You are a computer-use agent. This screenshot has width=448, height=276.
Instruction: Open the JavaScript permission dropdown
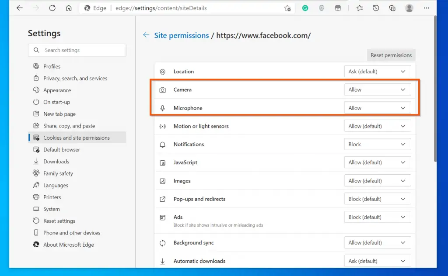click(378, 162)
